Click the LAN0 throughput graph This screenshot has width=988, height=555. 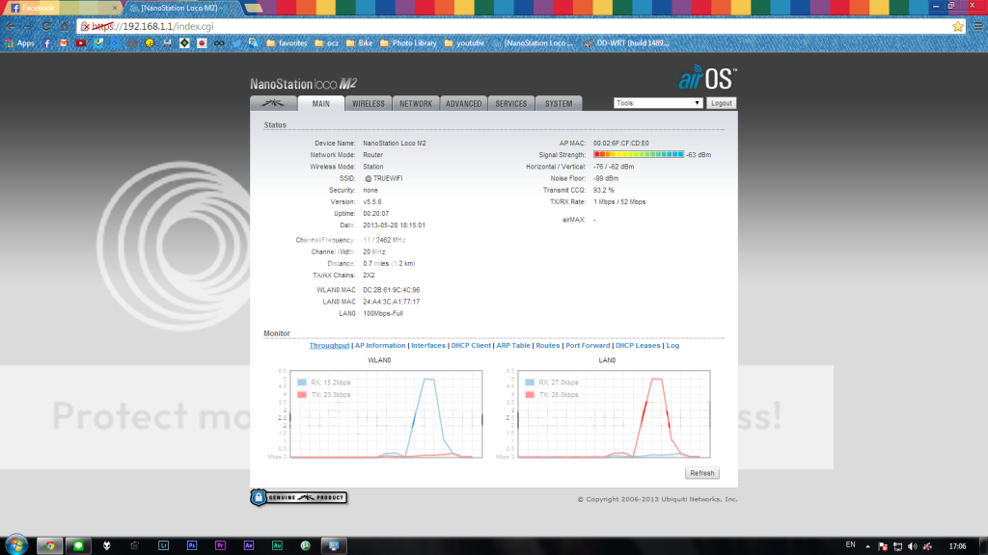[x=614, y=414]
